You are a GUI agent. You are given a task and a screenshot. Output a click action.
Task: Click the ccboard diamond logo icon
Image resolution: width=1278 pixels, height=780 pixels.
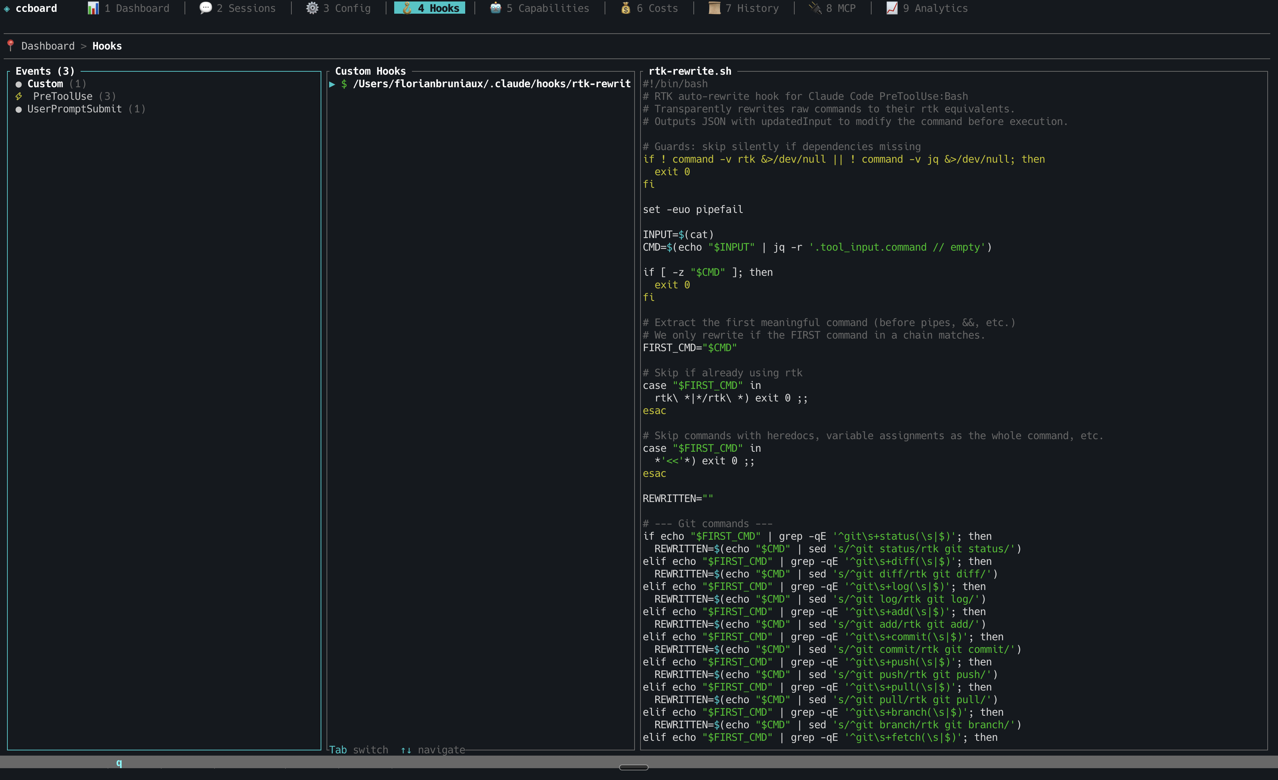click(x=7, y=9)
